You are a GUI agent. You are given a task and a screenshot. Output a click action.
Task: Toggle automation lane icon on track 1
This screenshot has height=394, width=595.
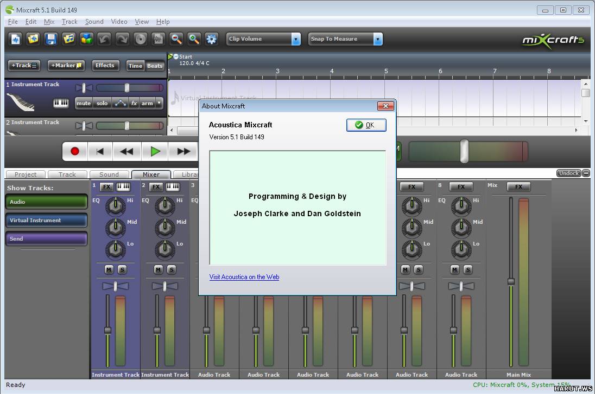pos(121,103)
